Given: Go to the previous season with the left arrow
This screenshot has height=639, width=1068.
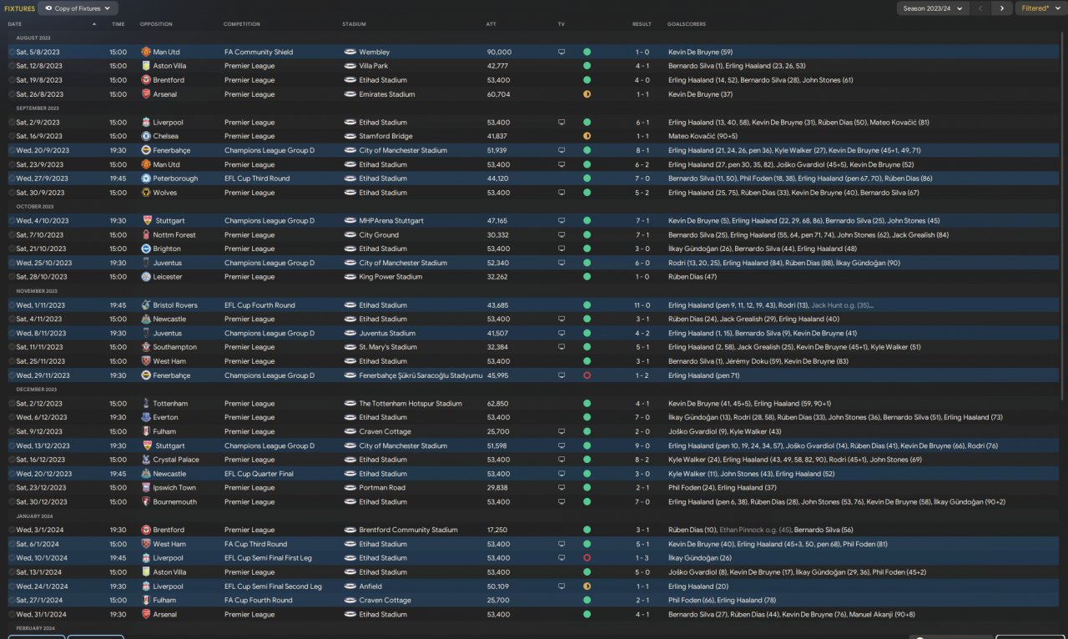Looking at the screenshot, I should [x=980, y=8].
